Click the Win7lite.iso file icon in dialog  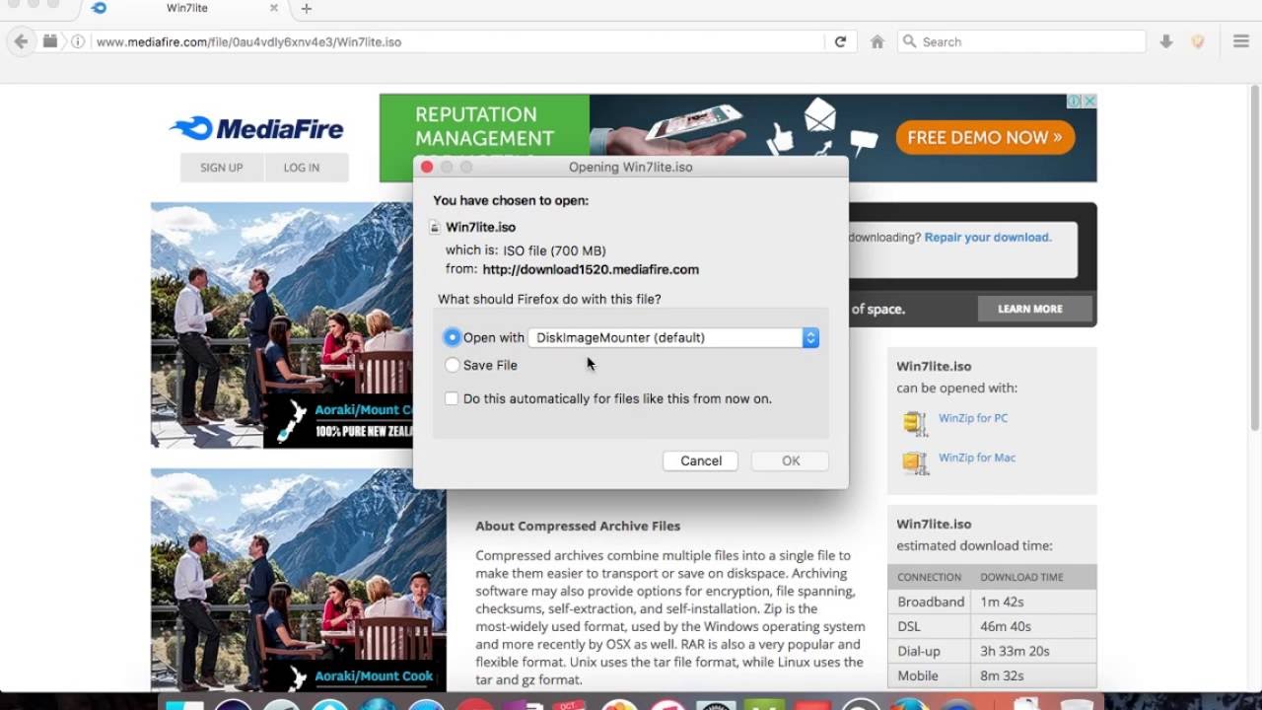coord(435,227)
